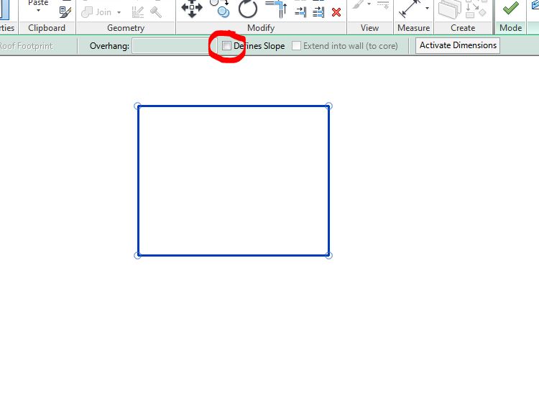Expand the Join dropdown arrow
The width and height of the screenshot is (539, 396).
point(119,13)
